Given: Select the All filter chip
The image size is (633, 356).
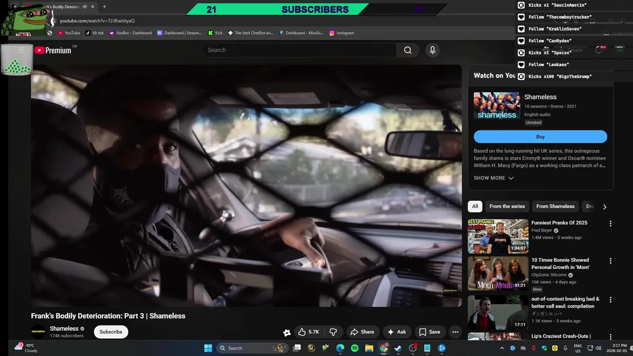Looking at the screenshot, I should [475, 206].
